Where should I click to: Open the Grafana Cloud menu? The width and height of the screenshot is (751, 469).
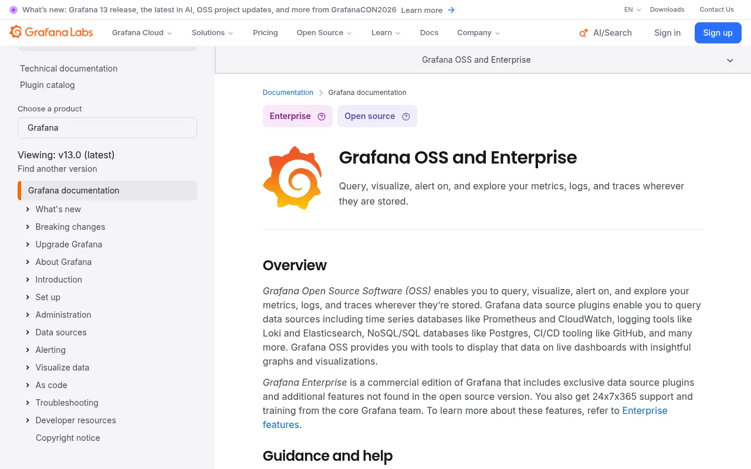pyautogui.click(x=142, y=33)
